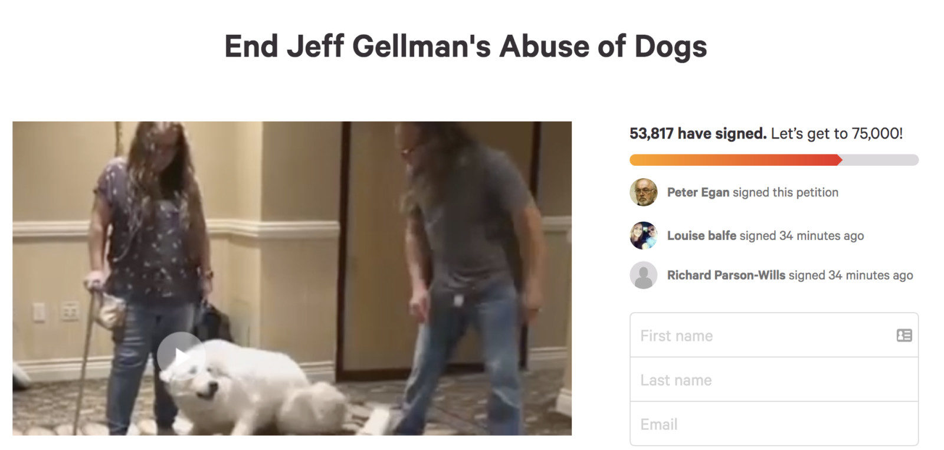Open Louise balfe's name link

point(702,236)
